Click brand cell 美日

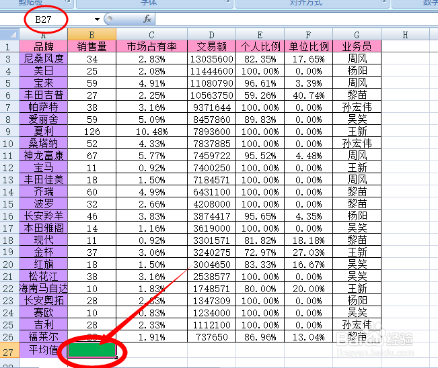pyautogui.click(x=43, y=71)
